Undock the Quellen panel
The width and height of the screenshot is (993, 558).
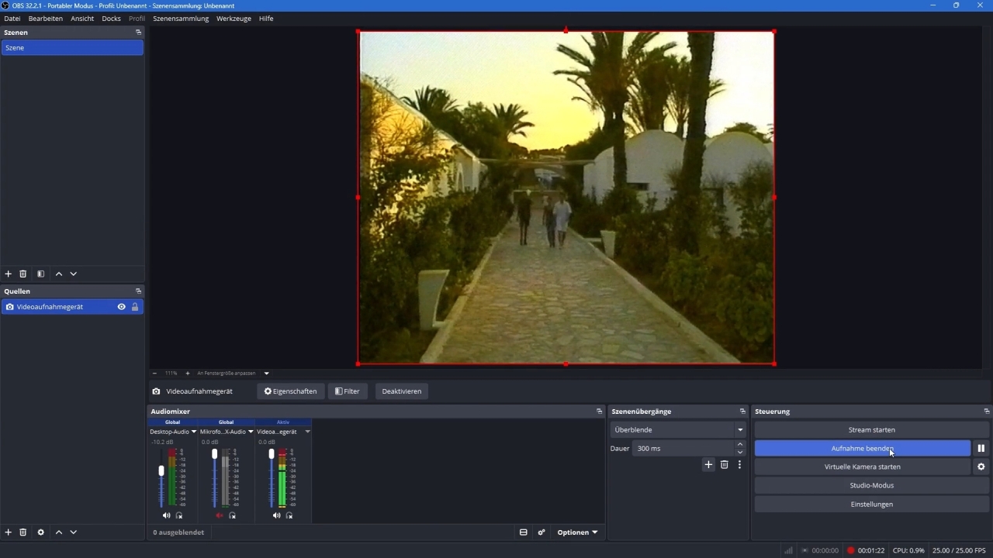[139, 291]
